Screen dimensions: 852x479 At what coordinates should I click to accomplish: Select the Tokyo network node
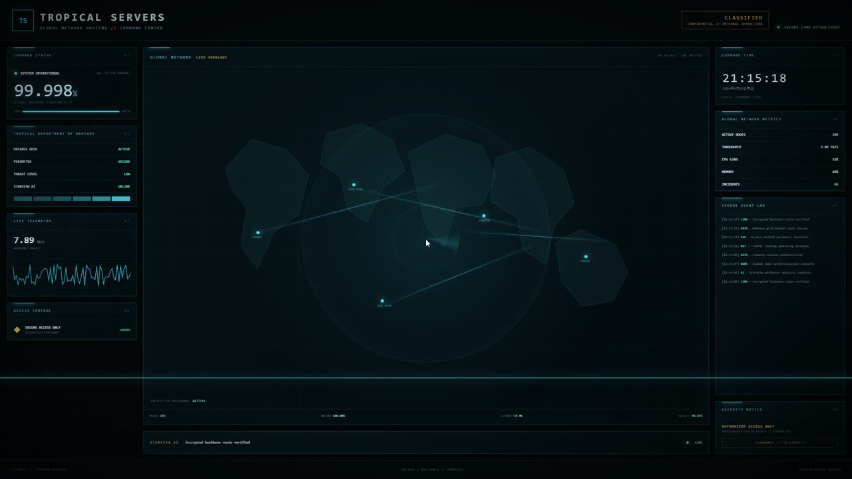[586, 256]
